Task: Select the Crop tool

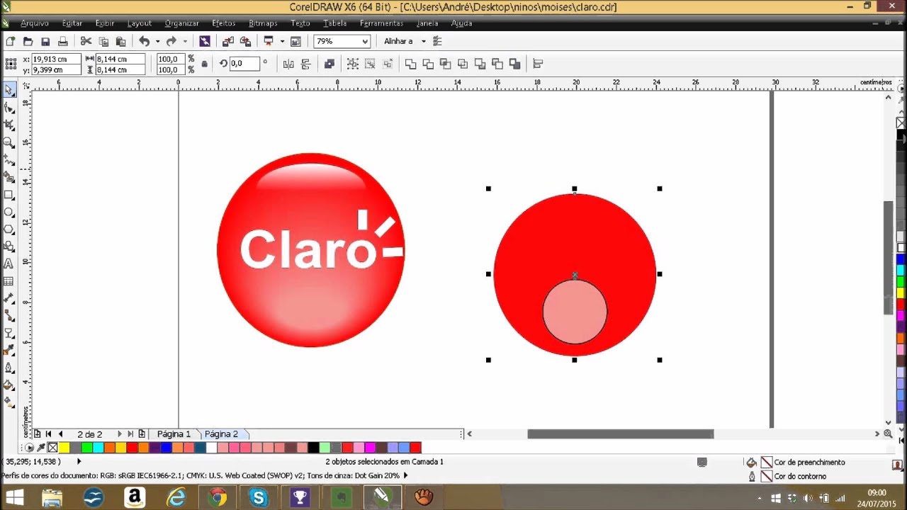Action: pos(9,125)
